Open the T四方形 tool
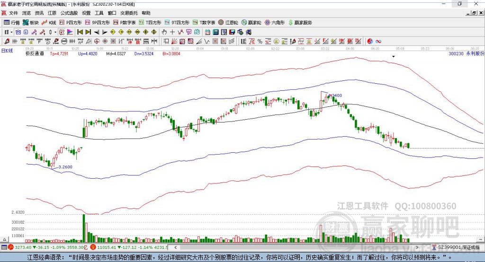This screenshot has height=262, width=485. click(150, 23)
